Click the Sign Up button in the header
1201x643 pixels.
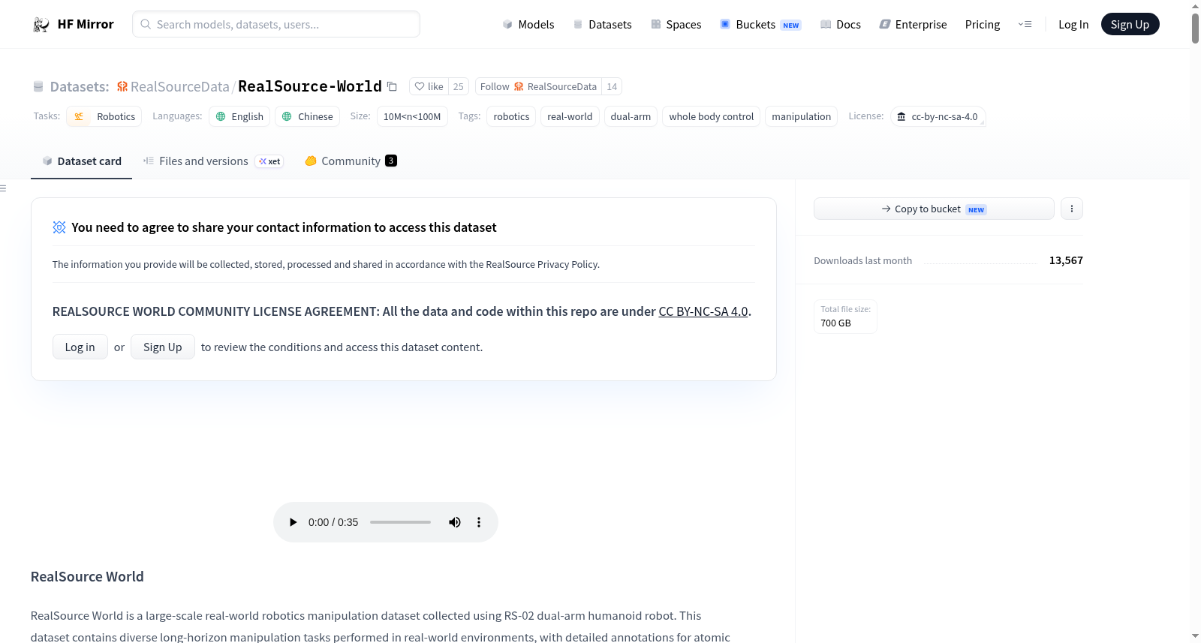(x=1130, y=25)
